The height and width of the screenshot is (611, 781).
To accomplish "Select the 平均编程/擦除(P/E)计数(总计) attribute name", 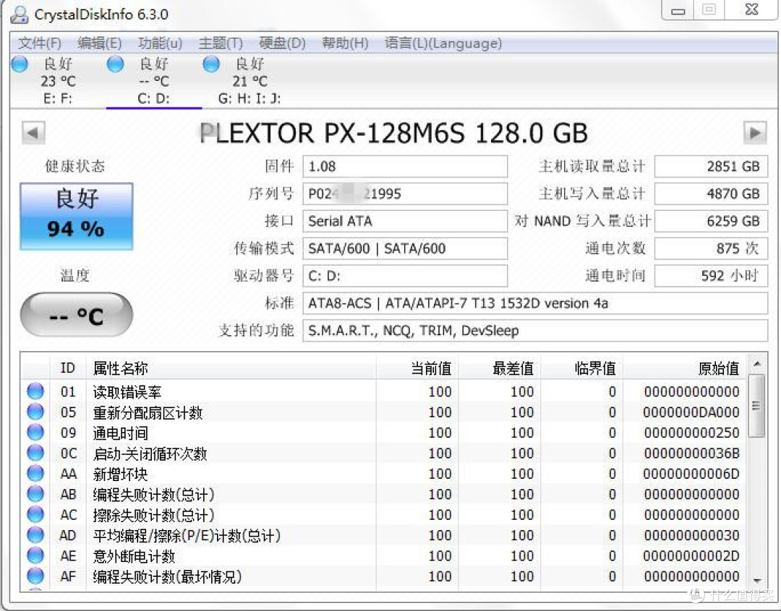I will pos(187,535).
